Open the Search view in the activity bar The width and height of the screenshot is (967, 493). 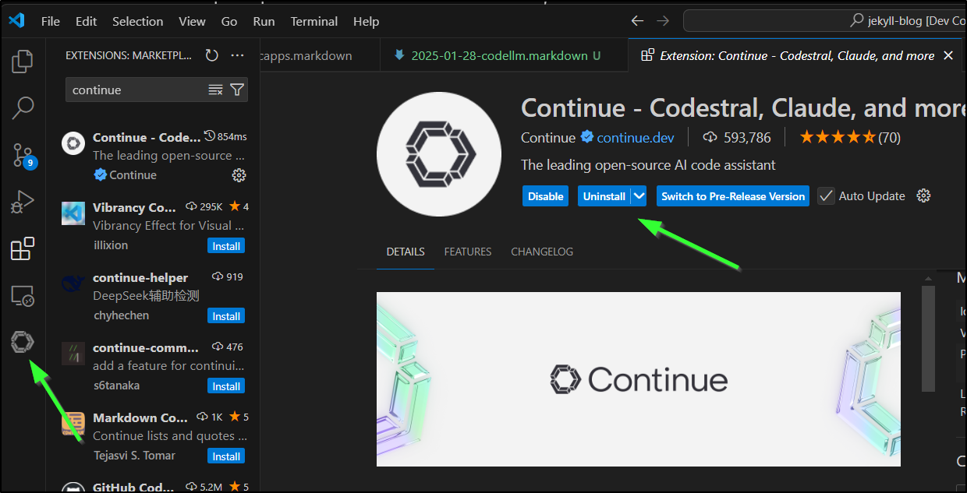tap(22, 107)
